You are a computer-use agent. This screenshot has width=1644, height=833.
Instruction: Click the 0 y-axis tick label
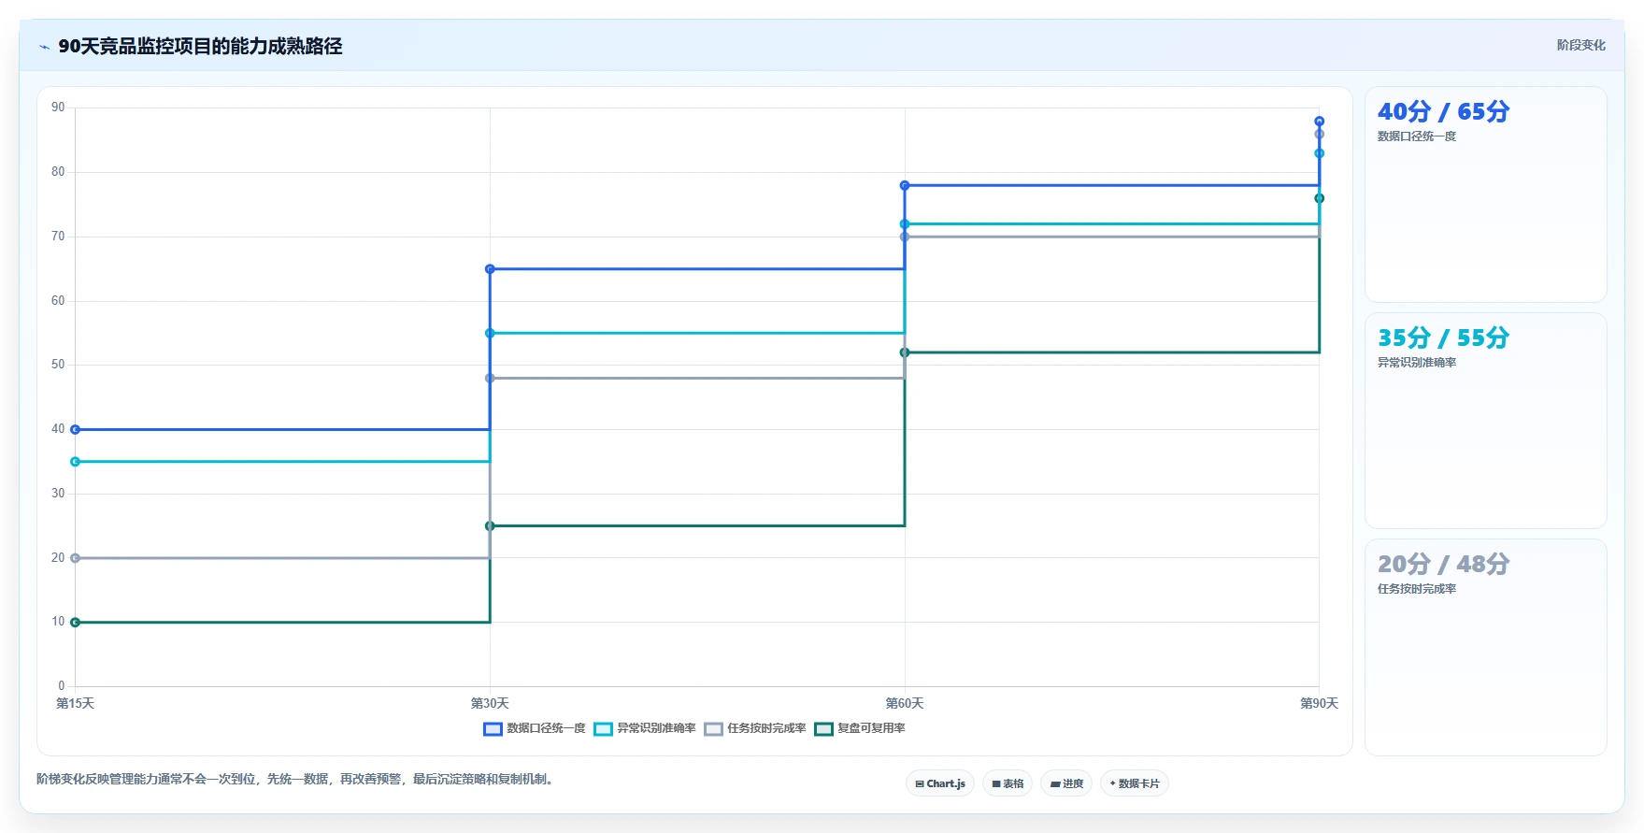[x=62, y=686]
